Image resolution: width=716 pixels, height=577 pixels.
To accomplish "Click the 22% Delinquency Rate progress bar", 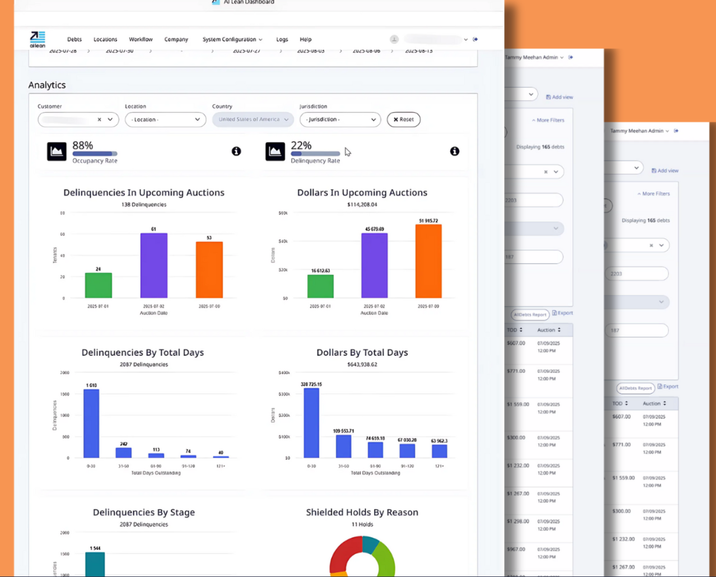I will tap(315, 154).
